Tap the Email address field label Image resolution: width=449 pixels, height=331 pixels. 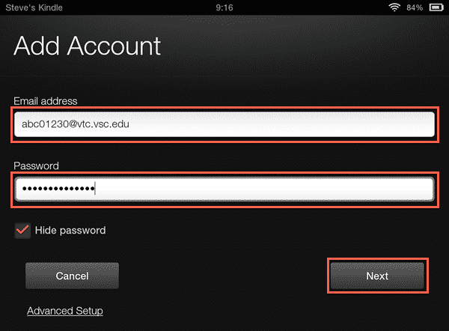46,101
